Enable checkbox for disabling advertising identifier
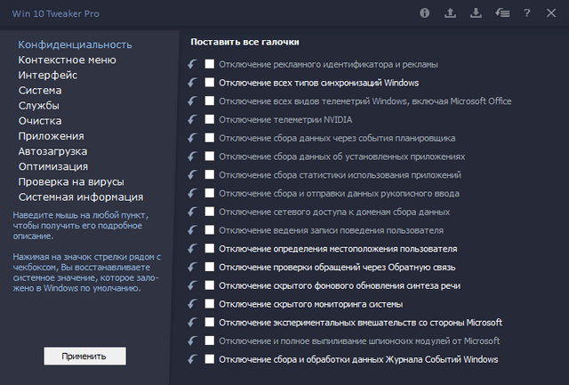Screen dimensions: 569x385 [210, 65]
